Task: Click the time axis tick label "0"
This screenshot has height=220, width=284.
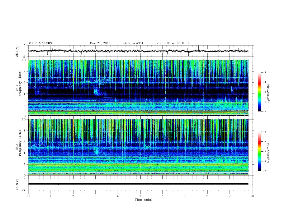Action: click(28, 196)
